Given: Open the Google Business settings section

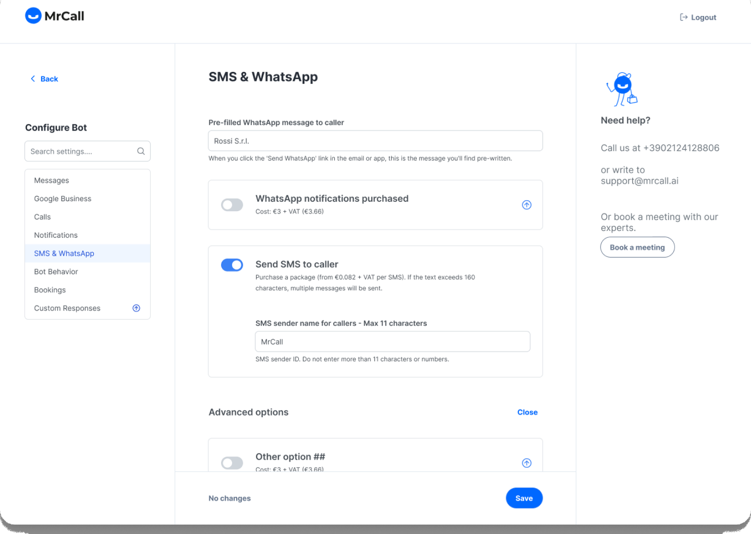Looking at the screenshot, I should tap(88, 199).
